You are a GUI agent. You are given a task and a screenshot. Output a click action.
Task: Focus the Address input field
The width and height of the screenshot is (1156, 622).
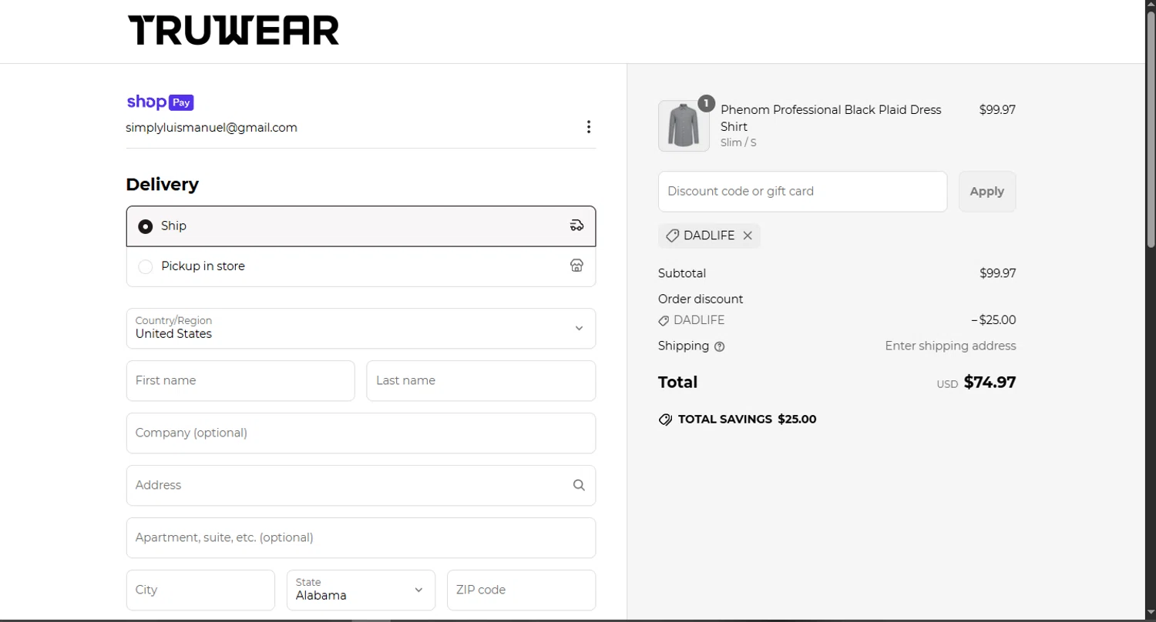(x=361, y=485)
